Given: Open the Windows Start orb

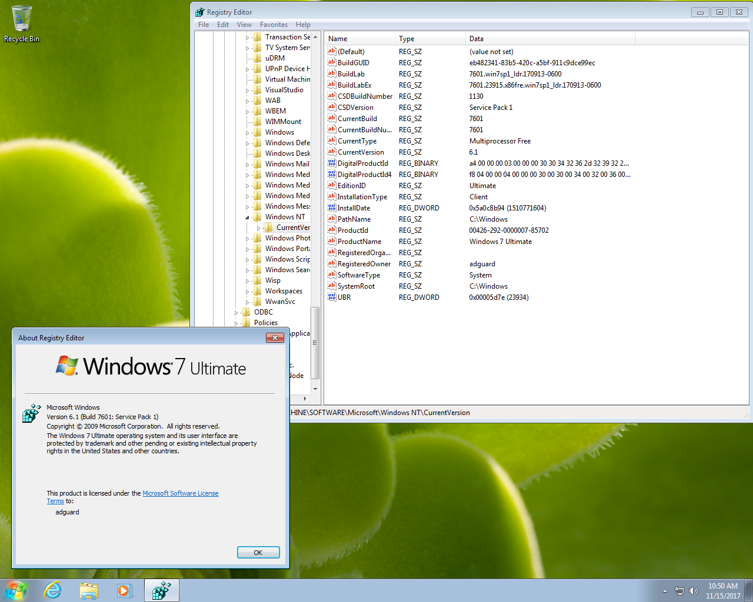Looking at the screenshot, I should tap(16, 590).
